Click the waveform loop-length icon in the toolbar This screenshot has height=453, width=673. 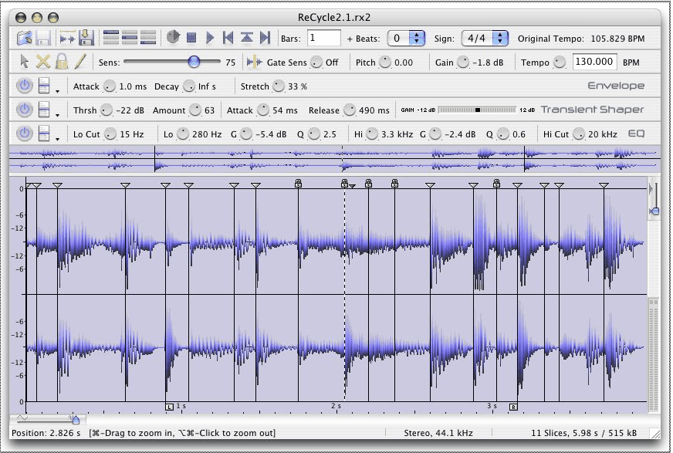click(67, 38)
